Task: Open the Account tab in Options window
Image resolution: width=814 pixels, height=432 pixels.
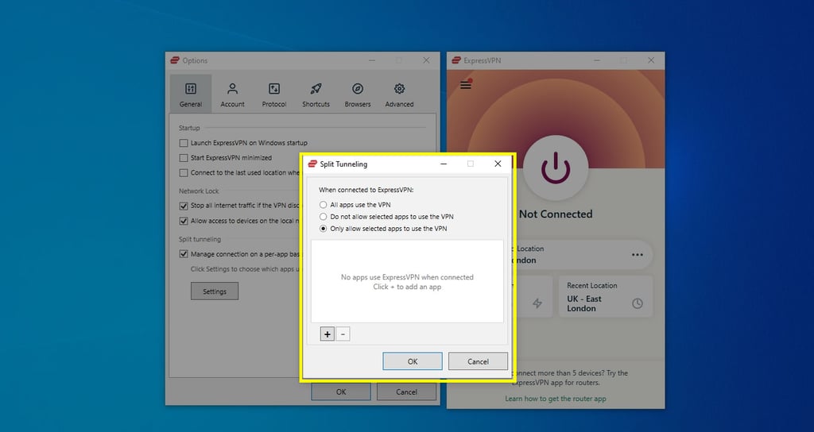Action: click(232, 94)
